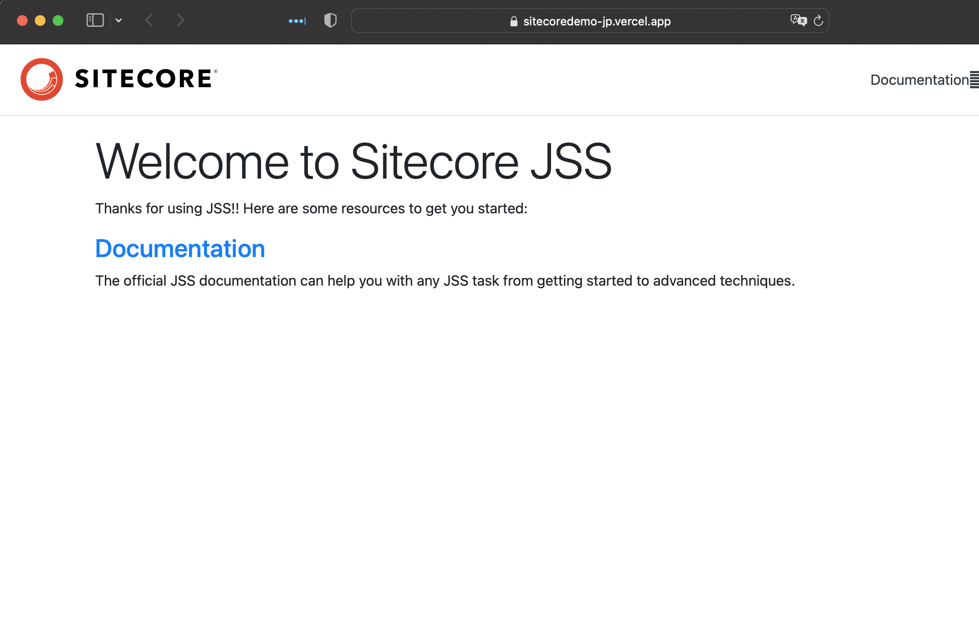The image size is (979, 632).
Task: Click the padlock icon in the address bar
Action: pyautogui.click(x=514, y=21)
